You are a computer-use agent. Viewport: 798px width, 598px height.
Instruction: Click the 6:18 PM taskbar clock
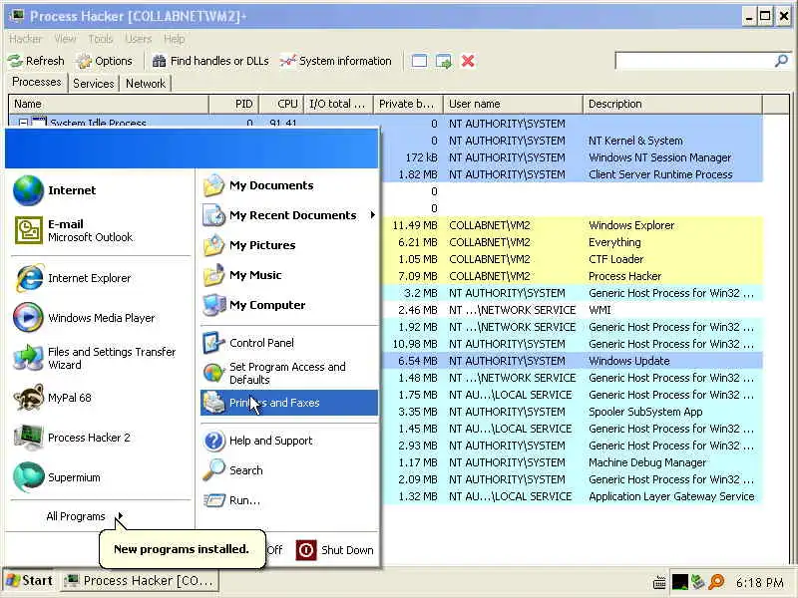(760, 582)
